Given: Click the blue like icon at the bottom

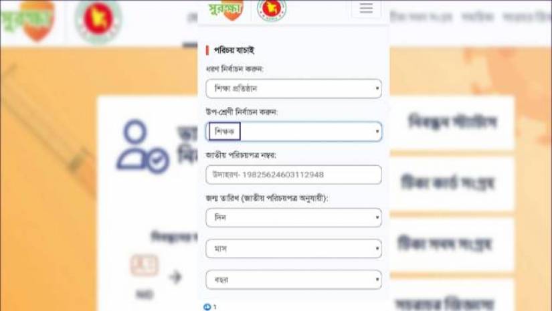Looking at the screenshot, I should point(207,307).
